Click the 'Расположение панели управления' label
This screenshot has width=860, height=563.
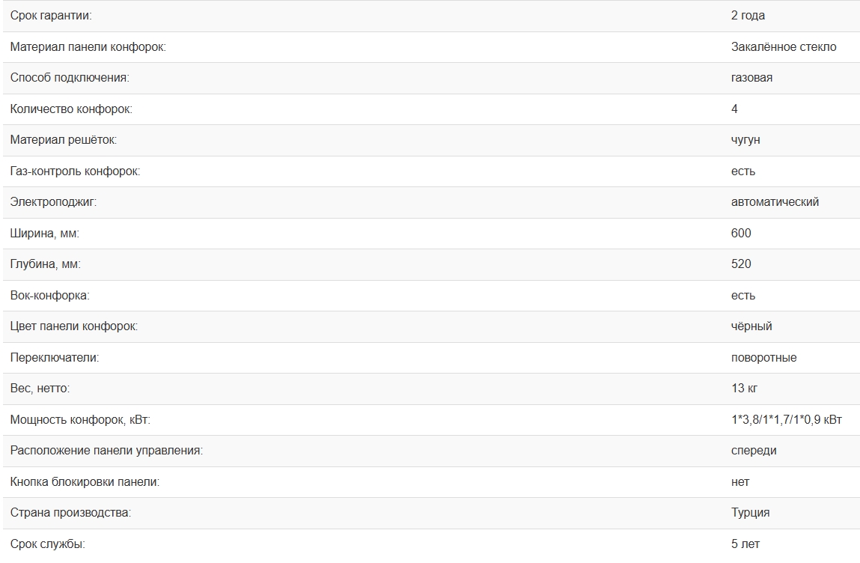click(106, 451)
